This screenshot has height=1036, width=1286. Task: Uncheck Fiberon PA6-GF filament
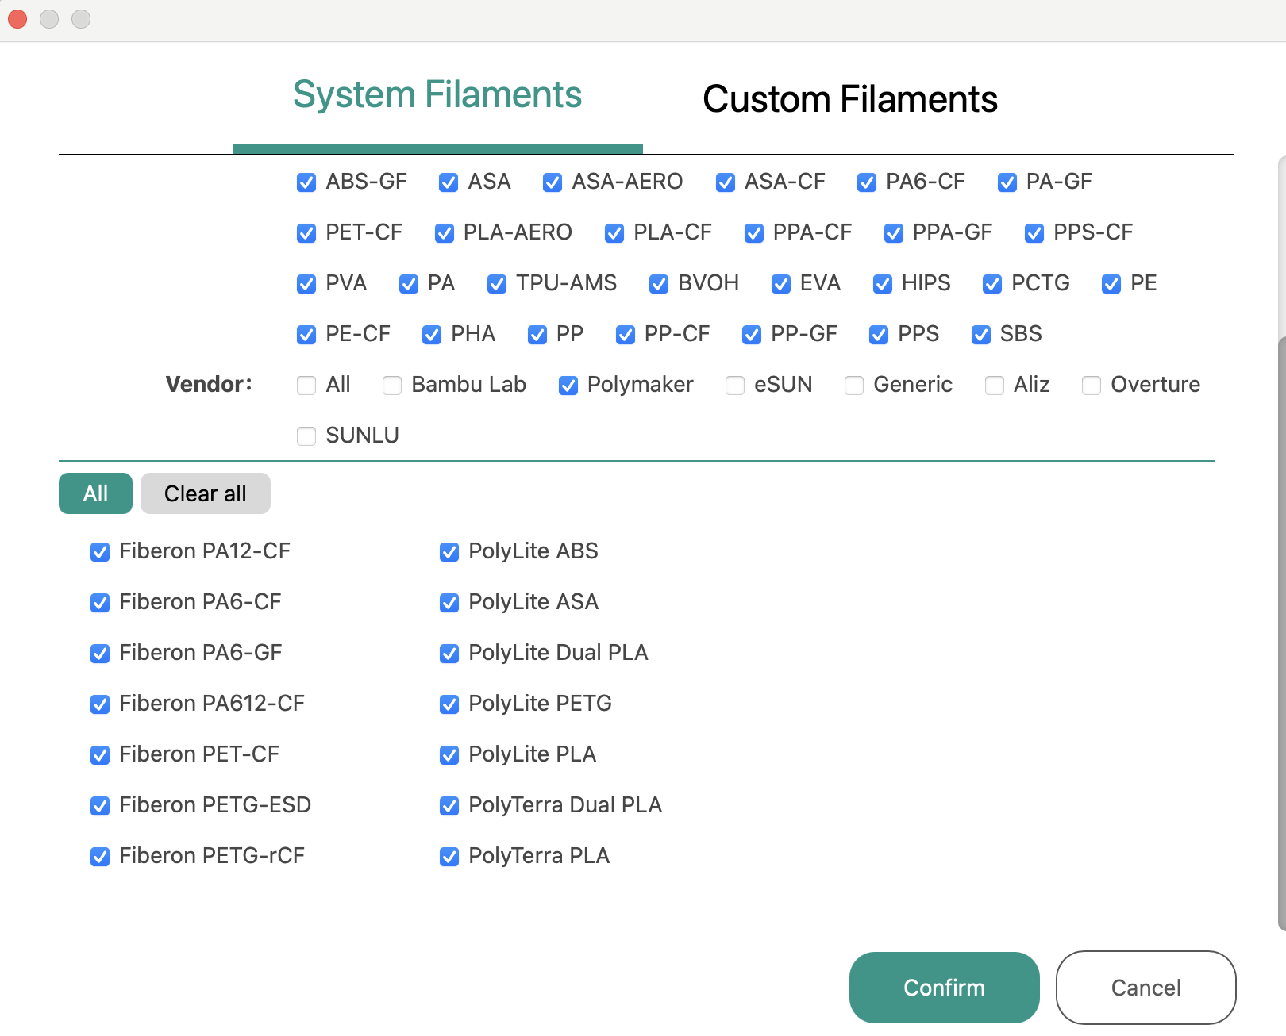tap(100, 654)
